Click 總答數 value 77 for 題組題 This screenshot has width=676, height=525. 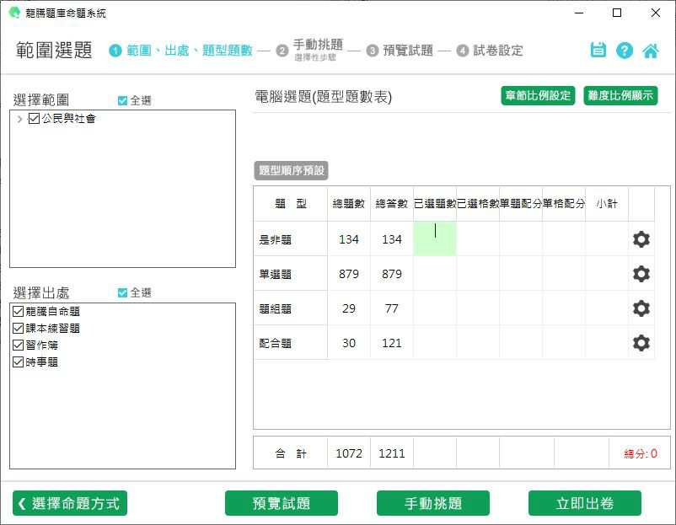tap(391, 308)
